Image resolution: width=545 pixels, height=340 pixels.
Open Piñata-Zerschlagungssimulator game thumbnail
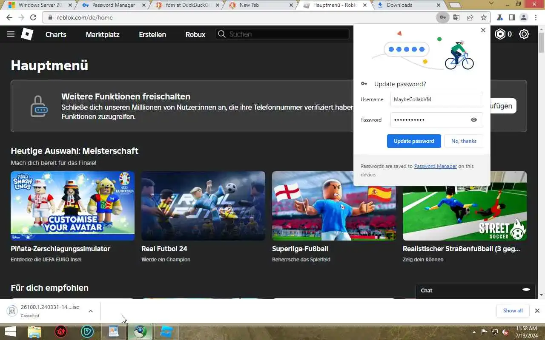coord(72,206)
